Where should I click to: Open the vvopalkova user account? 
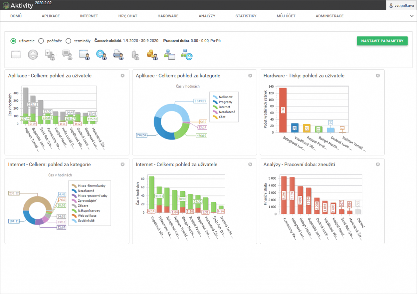pyautogui.click(x=401, y=5)
